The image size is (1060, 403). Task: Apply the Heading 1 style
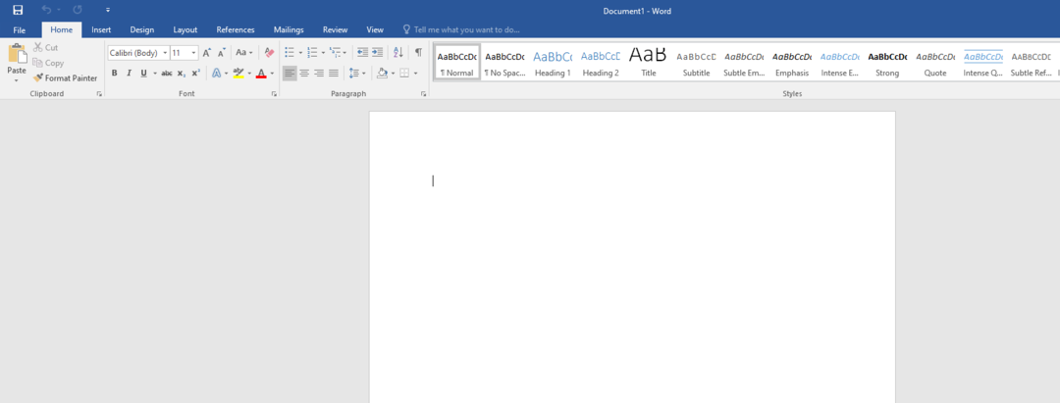pyautogui.click(x=553, y=63)
